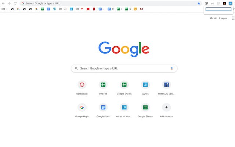Toggle the highlighted blue W extension icon
This screenshot has height=147, width=235.
click(x=230, y=3)
